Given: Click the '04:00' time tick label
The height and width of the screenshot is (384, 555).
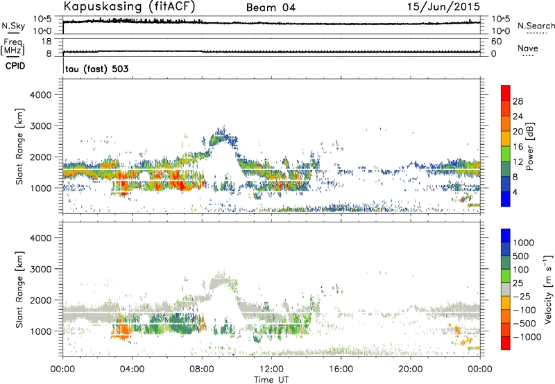Looking at the screenshot, I should pos(132,369).
